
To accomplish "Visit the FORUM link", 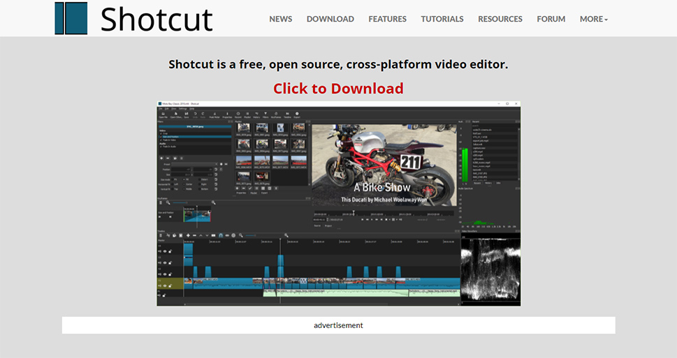I will coord(551,19).
